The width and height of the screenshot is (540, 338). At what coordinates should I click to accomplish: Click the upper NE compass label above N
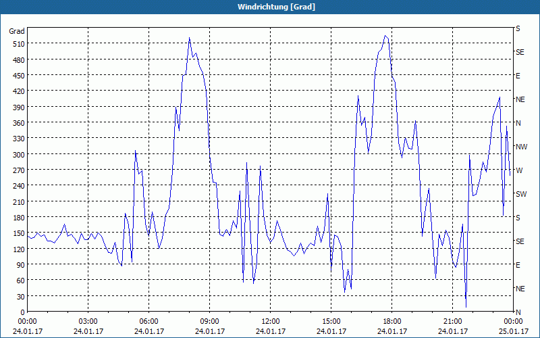[520, 99]
